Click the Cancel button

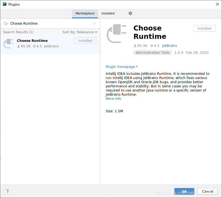[207, 191]
